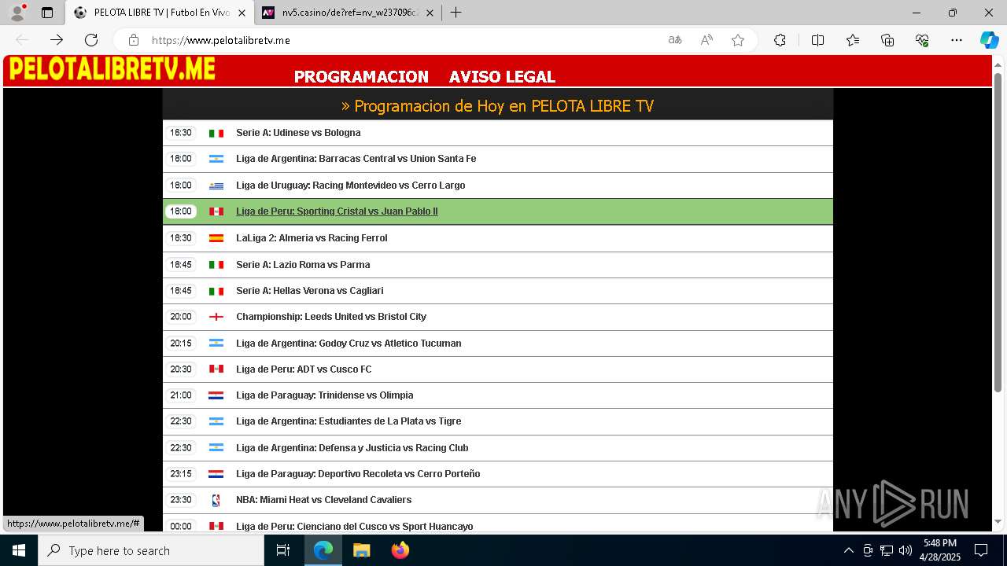Open the tab actions menu icon

click(x=47, y=13)
